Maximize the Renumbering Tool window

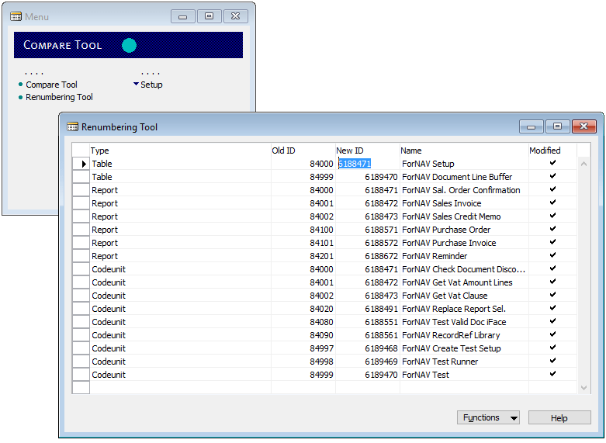tap(557, 126)
